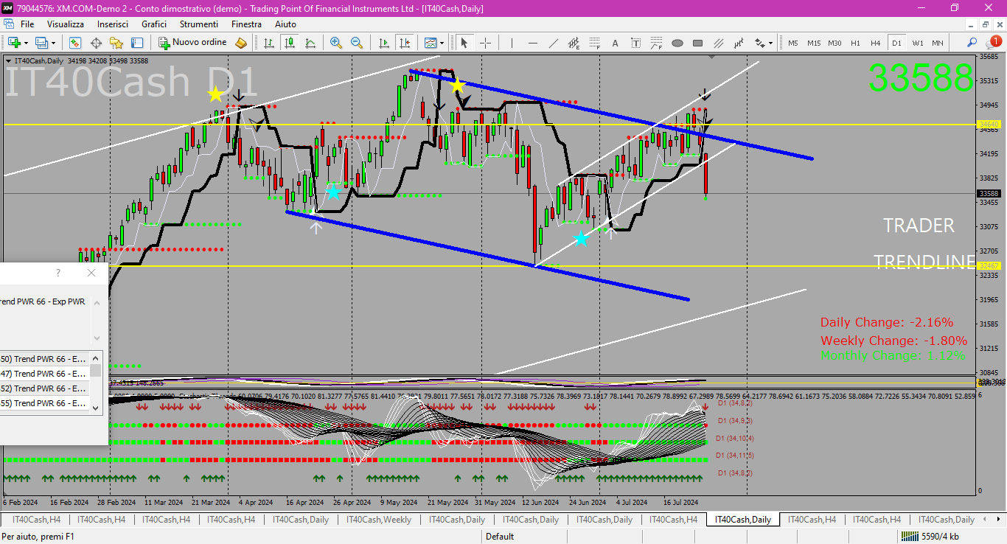1007x544 pixels.
Task: Switch to M5 timeframe
Action: point(793,43)
